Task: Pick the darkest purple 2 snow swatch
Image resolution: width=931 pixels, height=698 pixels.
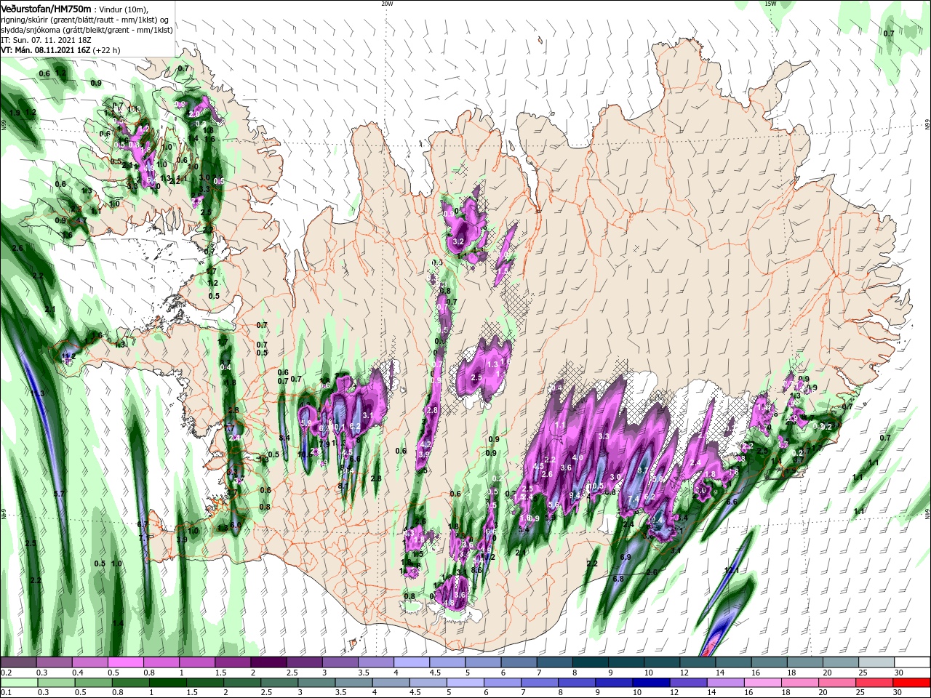Action: pos(268,662)
